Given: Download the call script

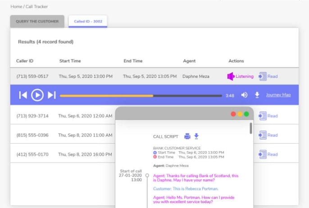Looking at the screenshot, I should coord(196,136).
